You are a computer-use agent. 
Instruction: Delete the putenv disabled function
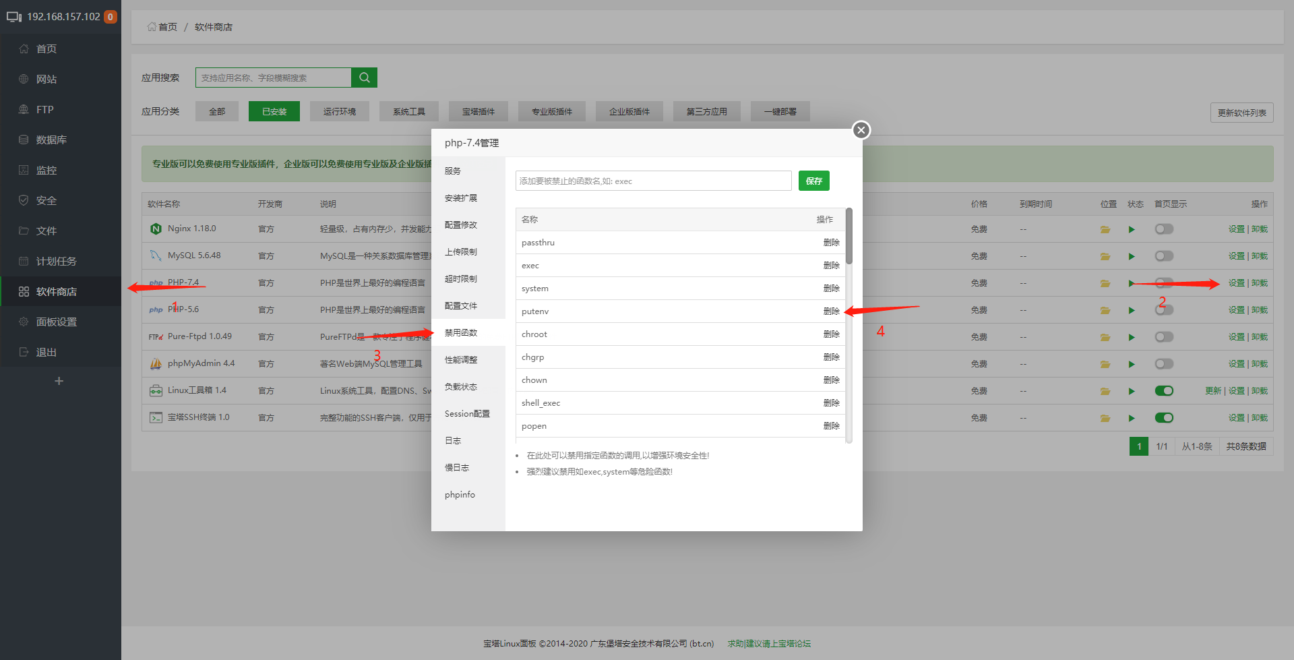(x=831, y=311)
